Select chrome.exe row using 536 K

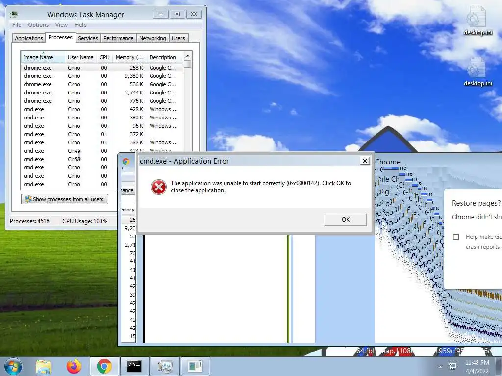[x=102, y=84]
